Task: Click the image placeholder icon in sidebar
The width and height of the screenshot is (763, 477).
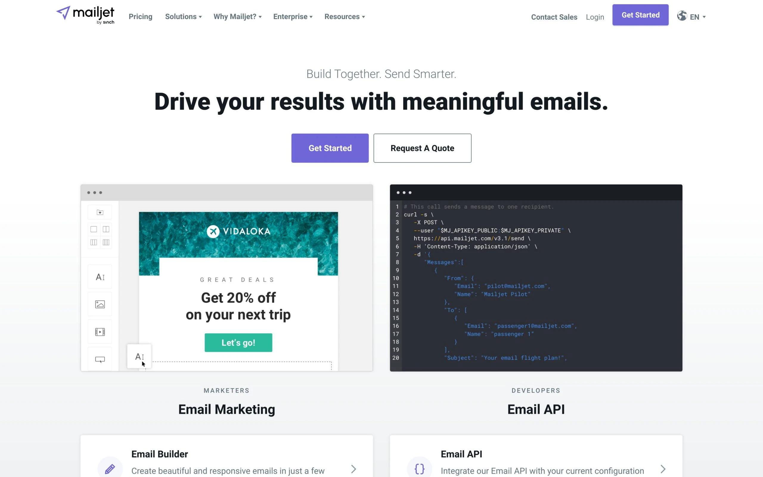Action: [x=100, y=304]
